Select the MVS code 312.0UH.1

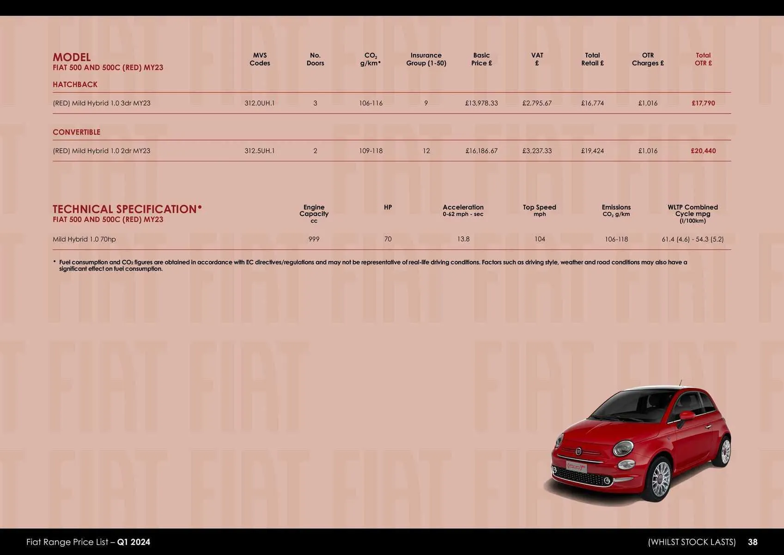point(259,103)
